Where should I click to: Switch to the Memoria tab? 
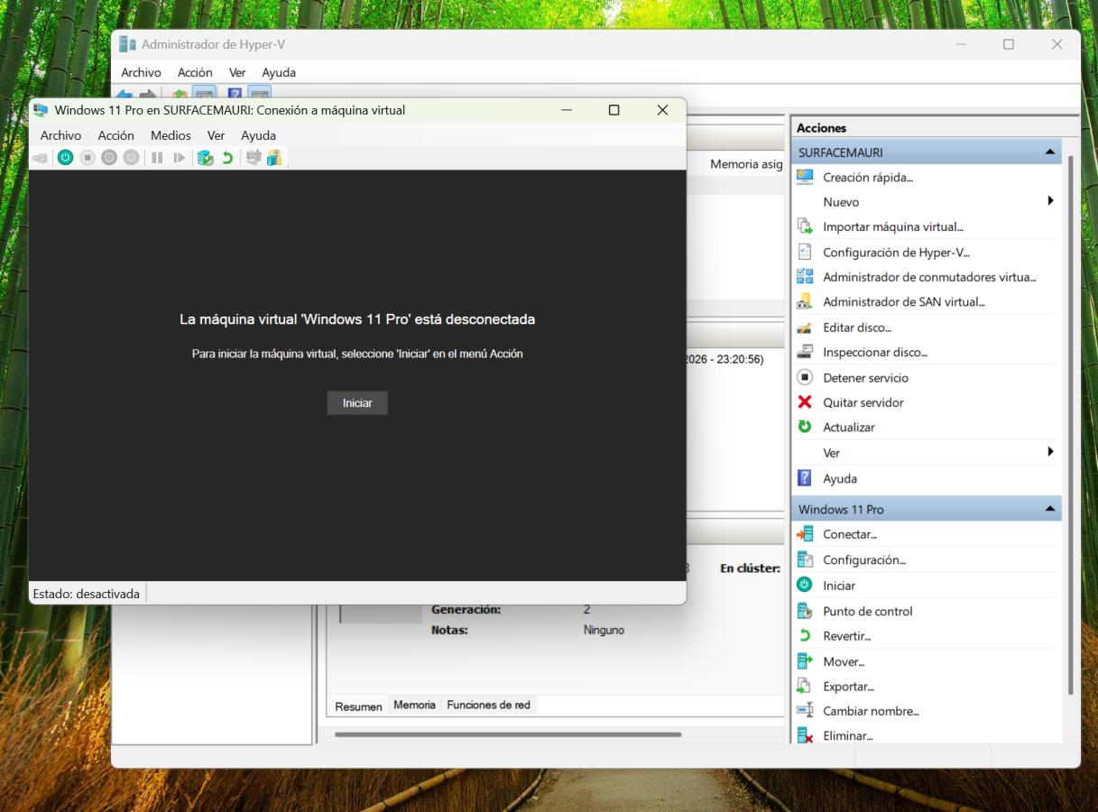click(414, 706)
